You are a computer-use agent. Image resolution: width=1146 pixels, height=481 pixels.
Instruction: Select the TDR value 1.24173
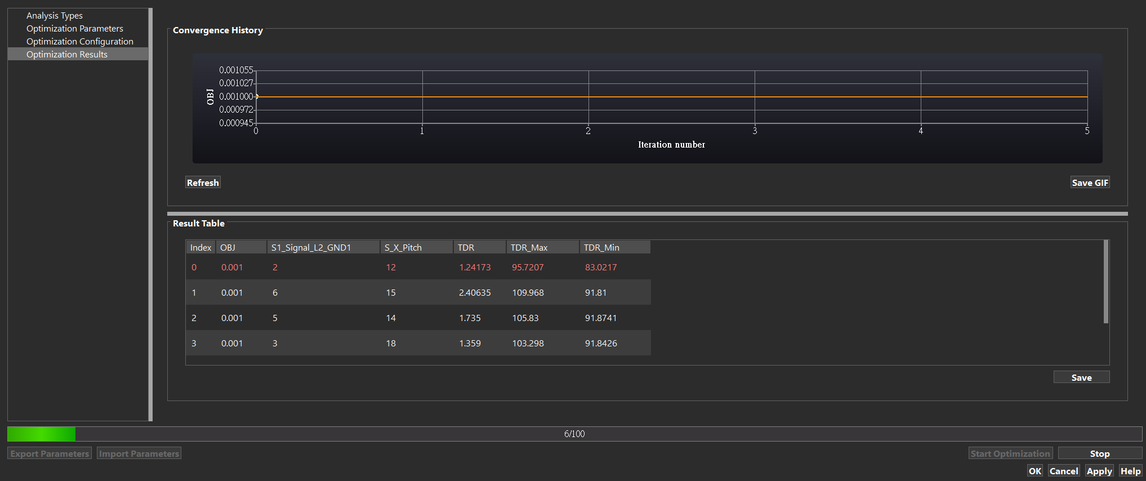pyautogui.click(x=475, y=268)
